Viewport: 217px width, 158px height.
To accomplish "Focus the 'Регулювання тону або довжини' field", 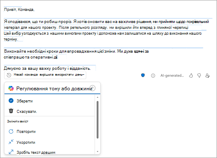I will click(52, 88).
